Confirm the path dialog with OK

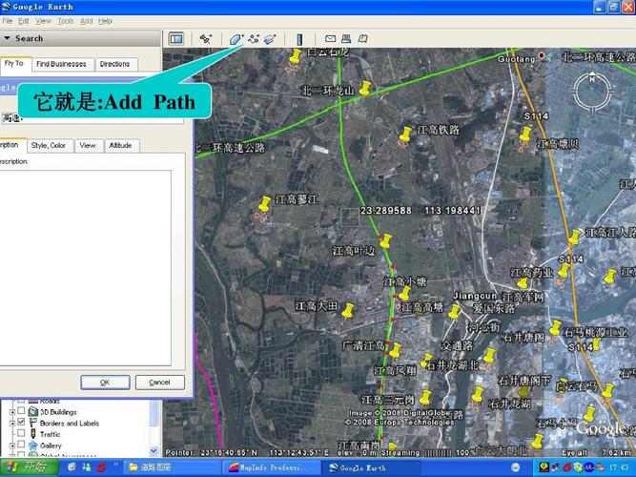point(105,383)
